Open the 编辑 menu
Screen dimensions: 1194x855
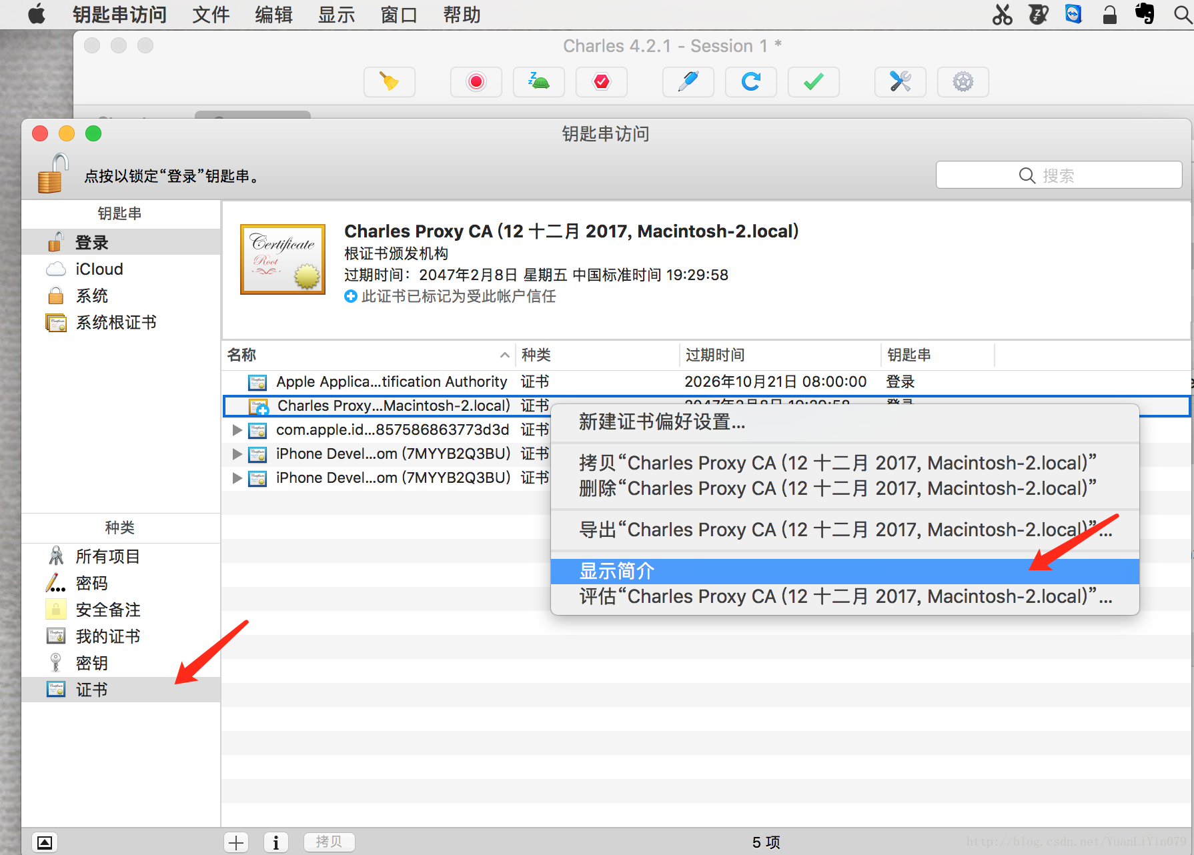273,15
